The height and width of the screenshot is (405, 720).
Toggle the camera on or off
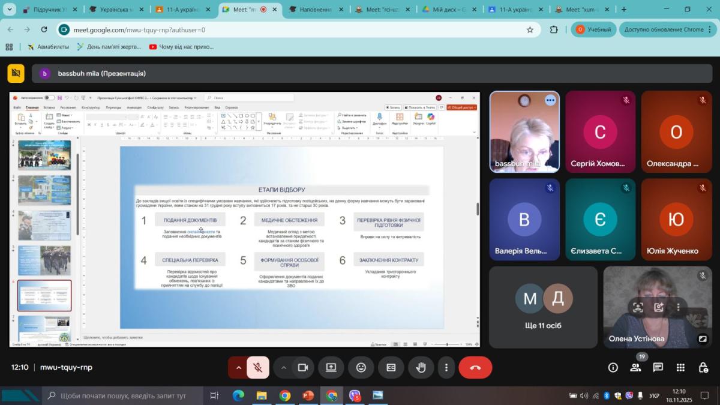click(303, 368)
